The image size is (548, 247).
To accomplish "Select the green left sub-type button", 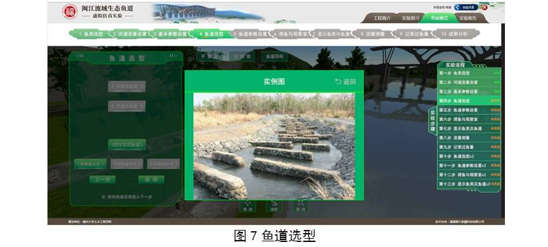I will point(90,164).
